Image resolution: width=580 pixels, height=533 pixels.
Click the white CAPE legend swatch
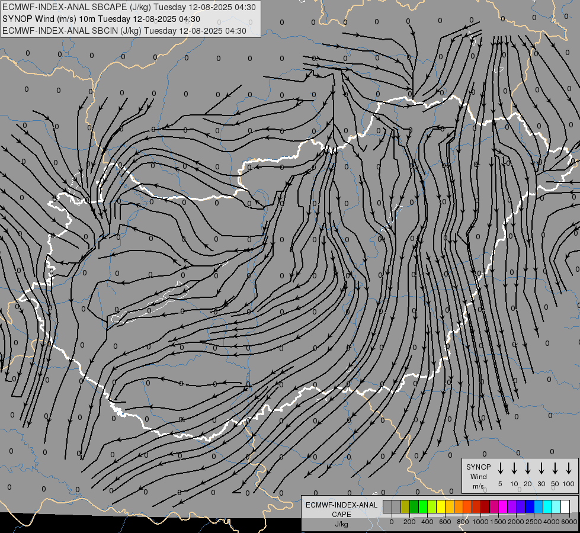click(x=566, y=506)
